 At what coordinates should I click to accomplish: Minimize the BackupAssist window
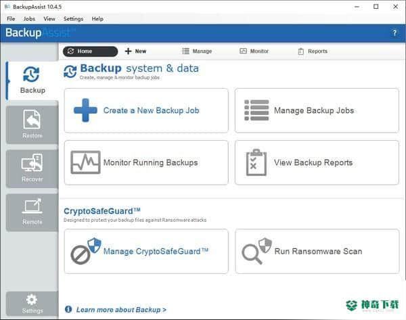coord(357,7)
